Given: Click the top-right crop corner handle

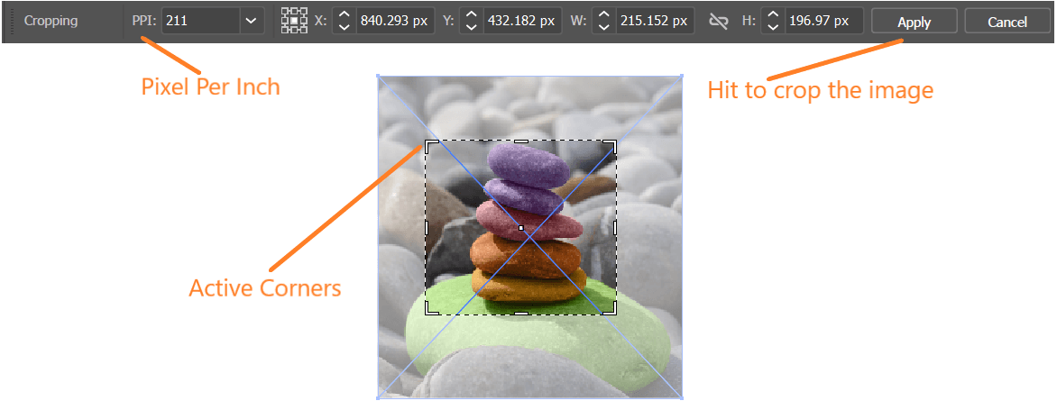Looking at the screenshot, I should (612, 145).
